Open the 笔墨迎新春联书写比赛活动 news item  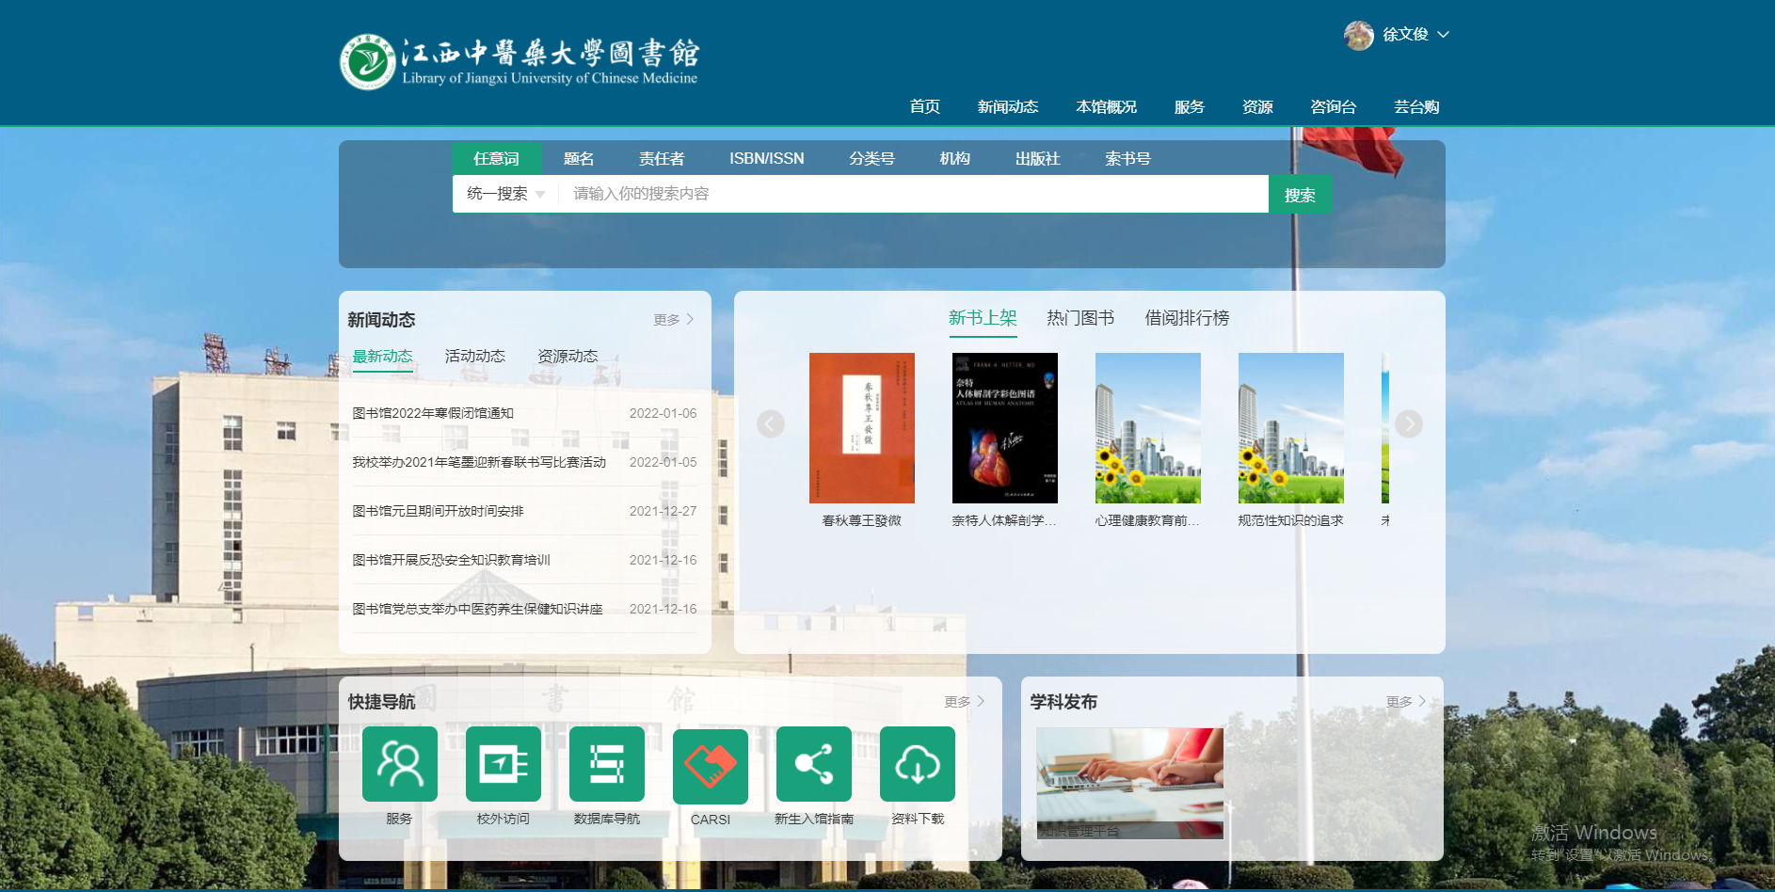(x=479, y=462)
